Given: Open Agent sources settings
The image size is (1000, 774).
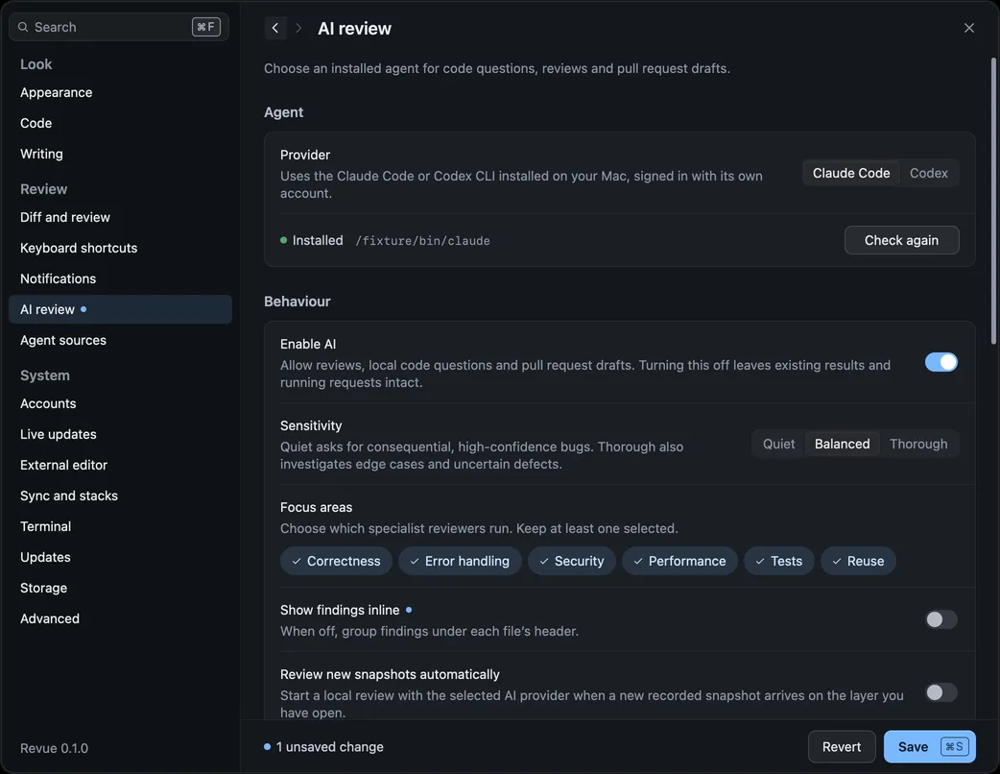Looking at the screenshot, I should point(120,340).
